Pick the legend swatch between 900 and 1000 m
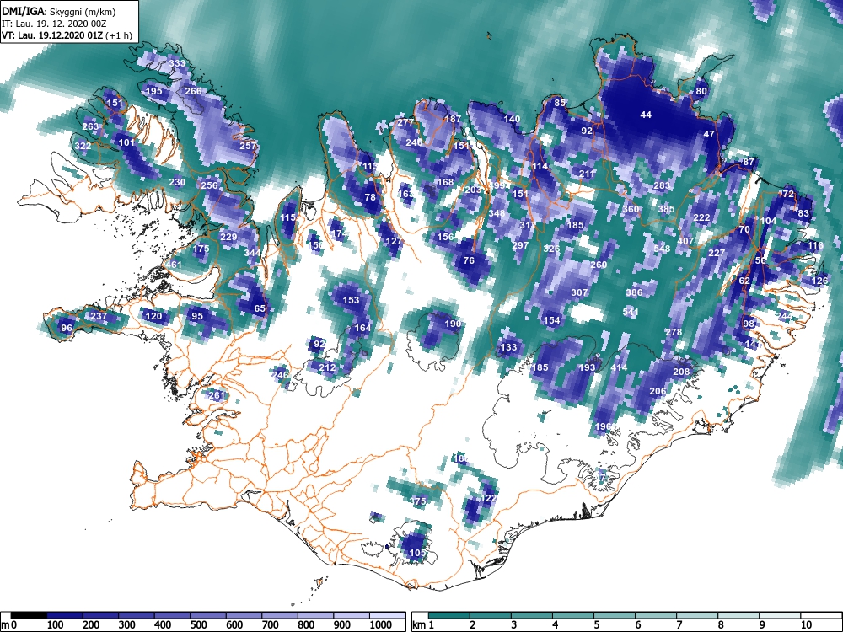 coord(351,615)
